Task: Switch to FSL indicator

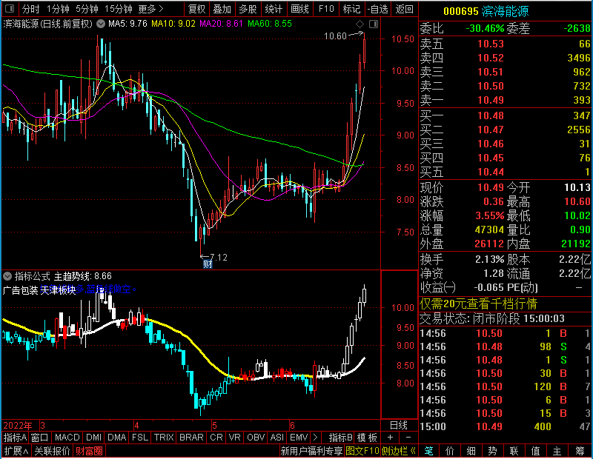Action: (140, 438)
